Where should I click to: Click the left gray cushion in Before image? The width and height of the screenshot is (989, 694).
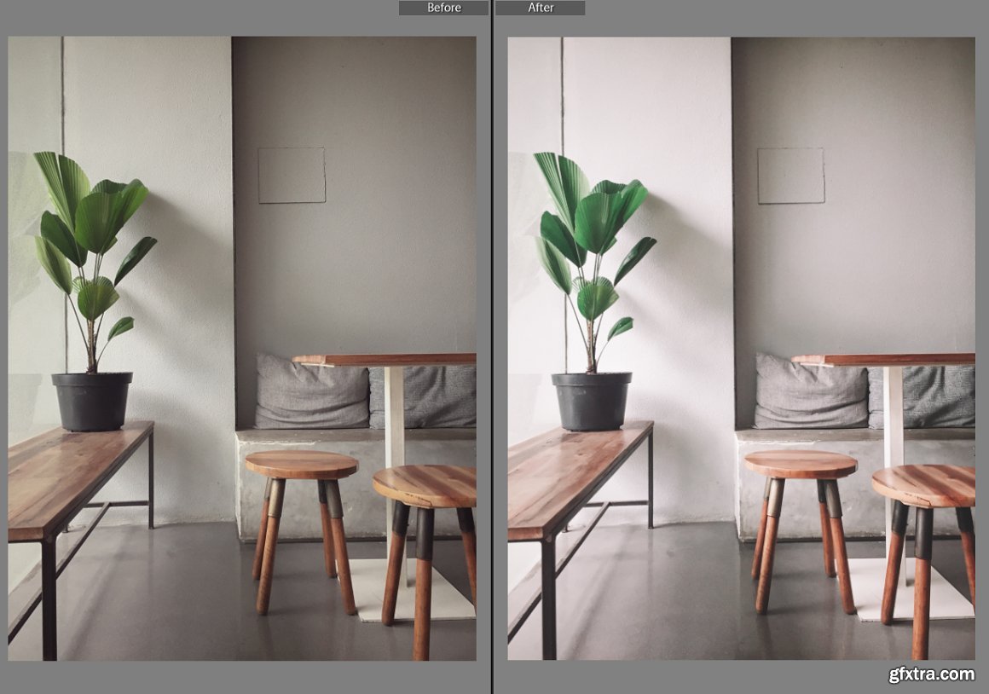point(310,392)
